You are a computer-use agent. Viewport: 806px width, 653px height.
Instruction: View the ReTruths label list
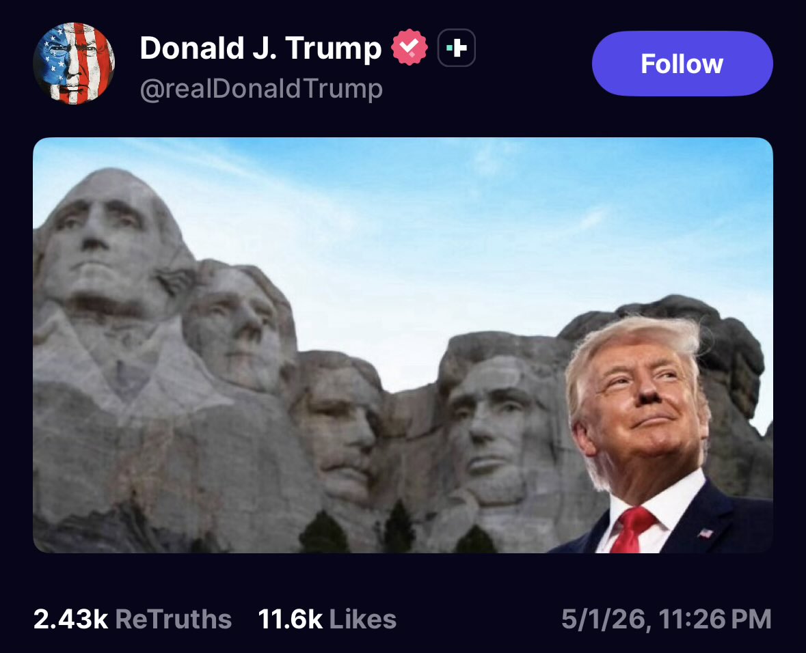[173, 619]
